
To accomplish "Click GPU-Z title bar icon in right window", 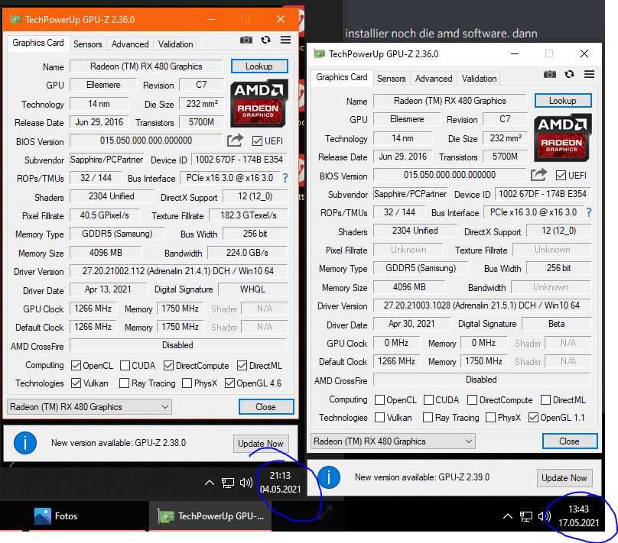I will pyautogui.click(x=319, y=53).
